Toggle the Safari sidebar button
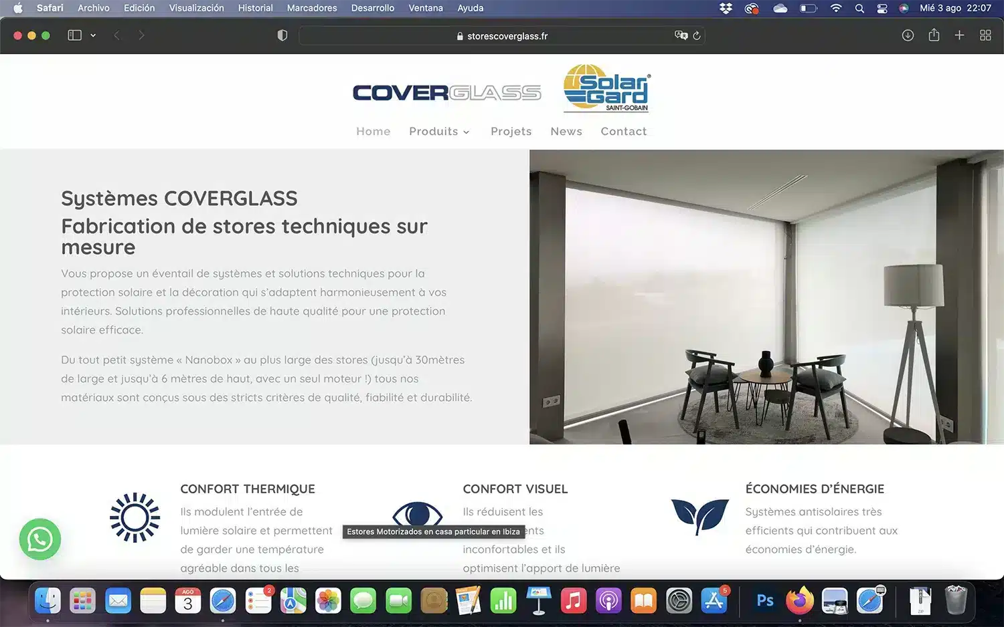The height and width of the screenshot is (627, 1004). tap(74, 35)
